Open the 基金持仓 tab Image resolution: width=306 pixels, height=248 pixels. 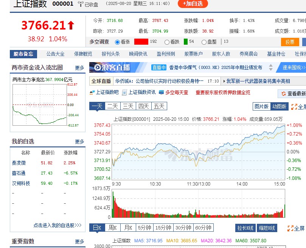coord(277,54)
